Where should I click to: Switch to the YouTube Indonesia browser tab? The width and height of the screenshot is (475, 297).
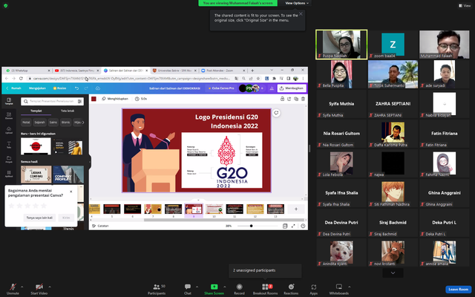click(76, 71)
